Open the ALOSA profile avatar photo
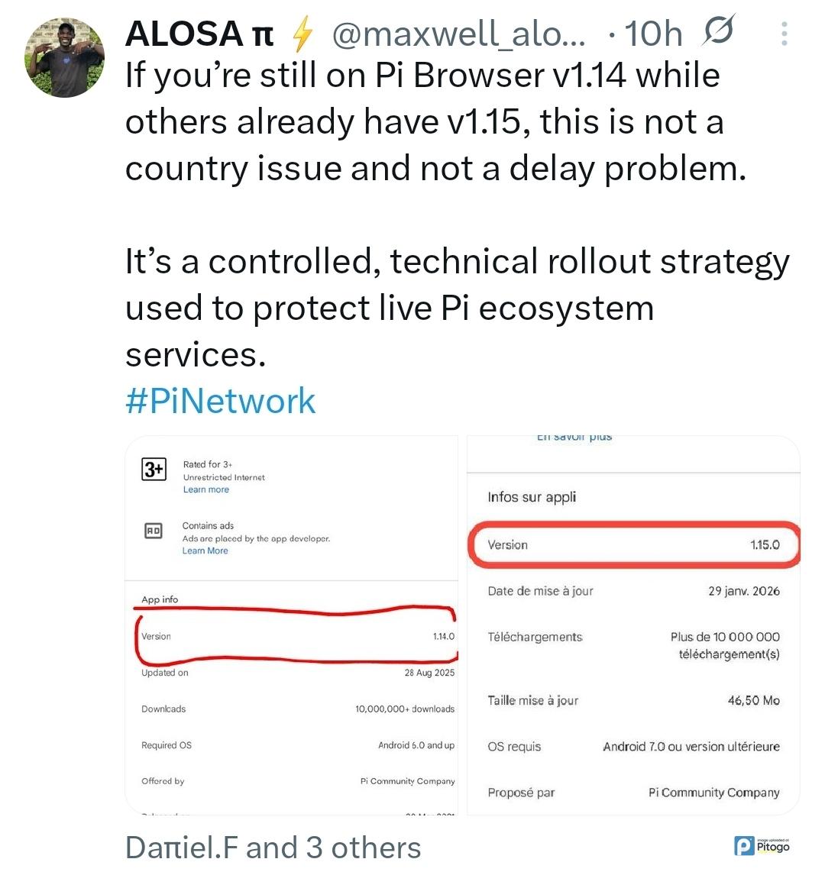The image size is (825, 888). click(x=65, y=58)
